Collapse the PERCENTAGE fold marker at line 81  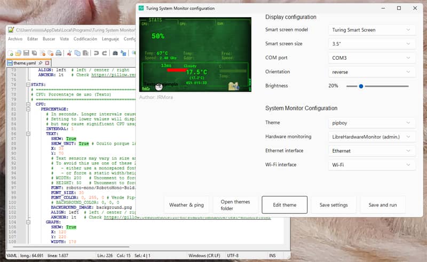point(28,109)
